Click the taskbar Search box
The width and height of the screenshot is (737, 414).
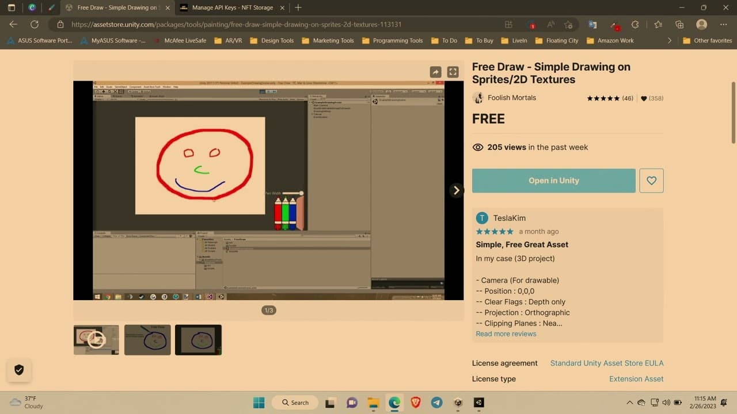(295, 402)
